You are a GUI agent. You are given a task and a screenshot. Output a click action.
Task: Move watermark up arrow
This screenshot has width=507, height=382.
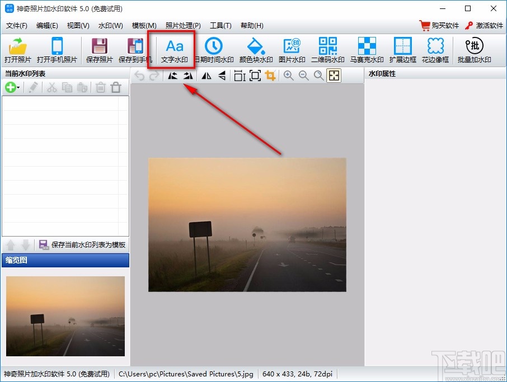[x=10, y=245]
